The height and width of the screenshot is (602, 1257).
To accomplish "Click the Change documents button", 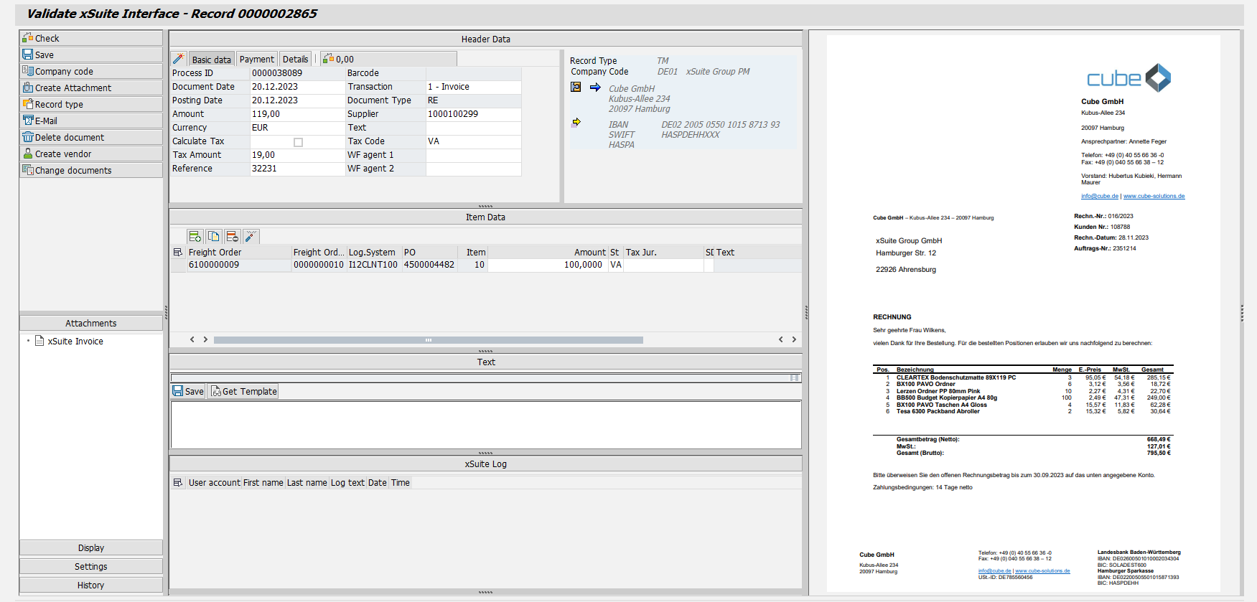I will 91,170.
